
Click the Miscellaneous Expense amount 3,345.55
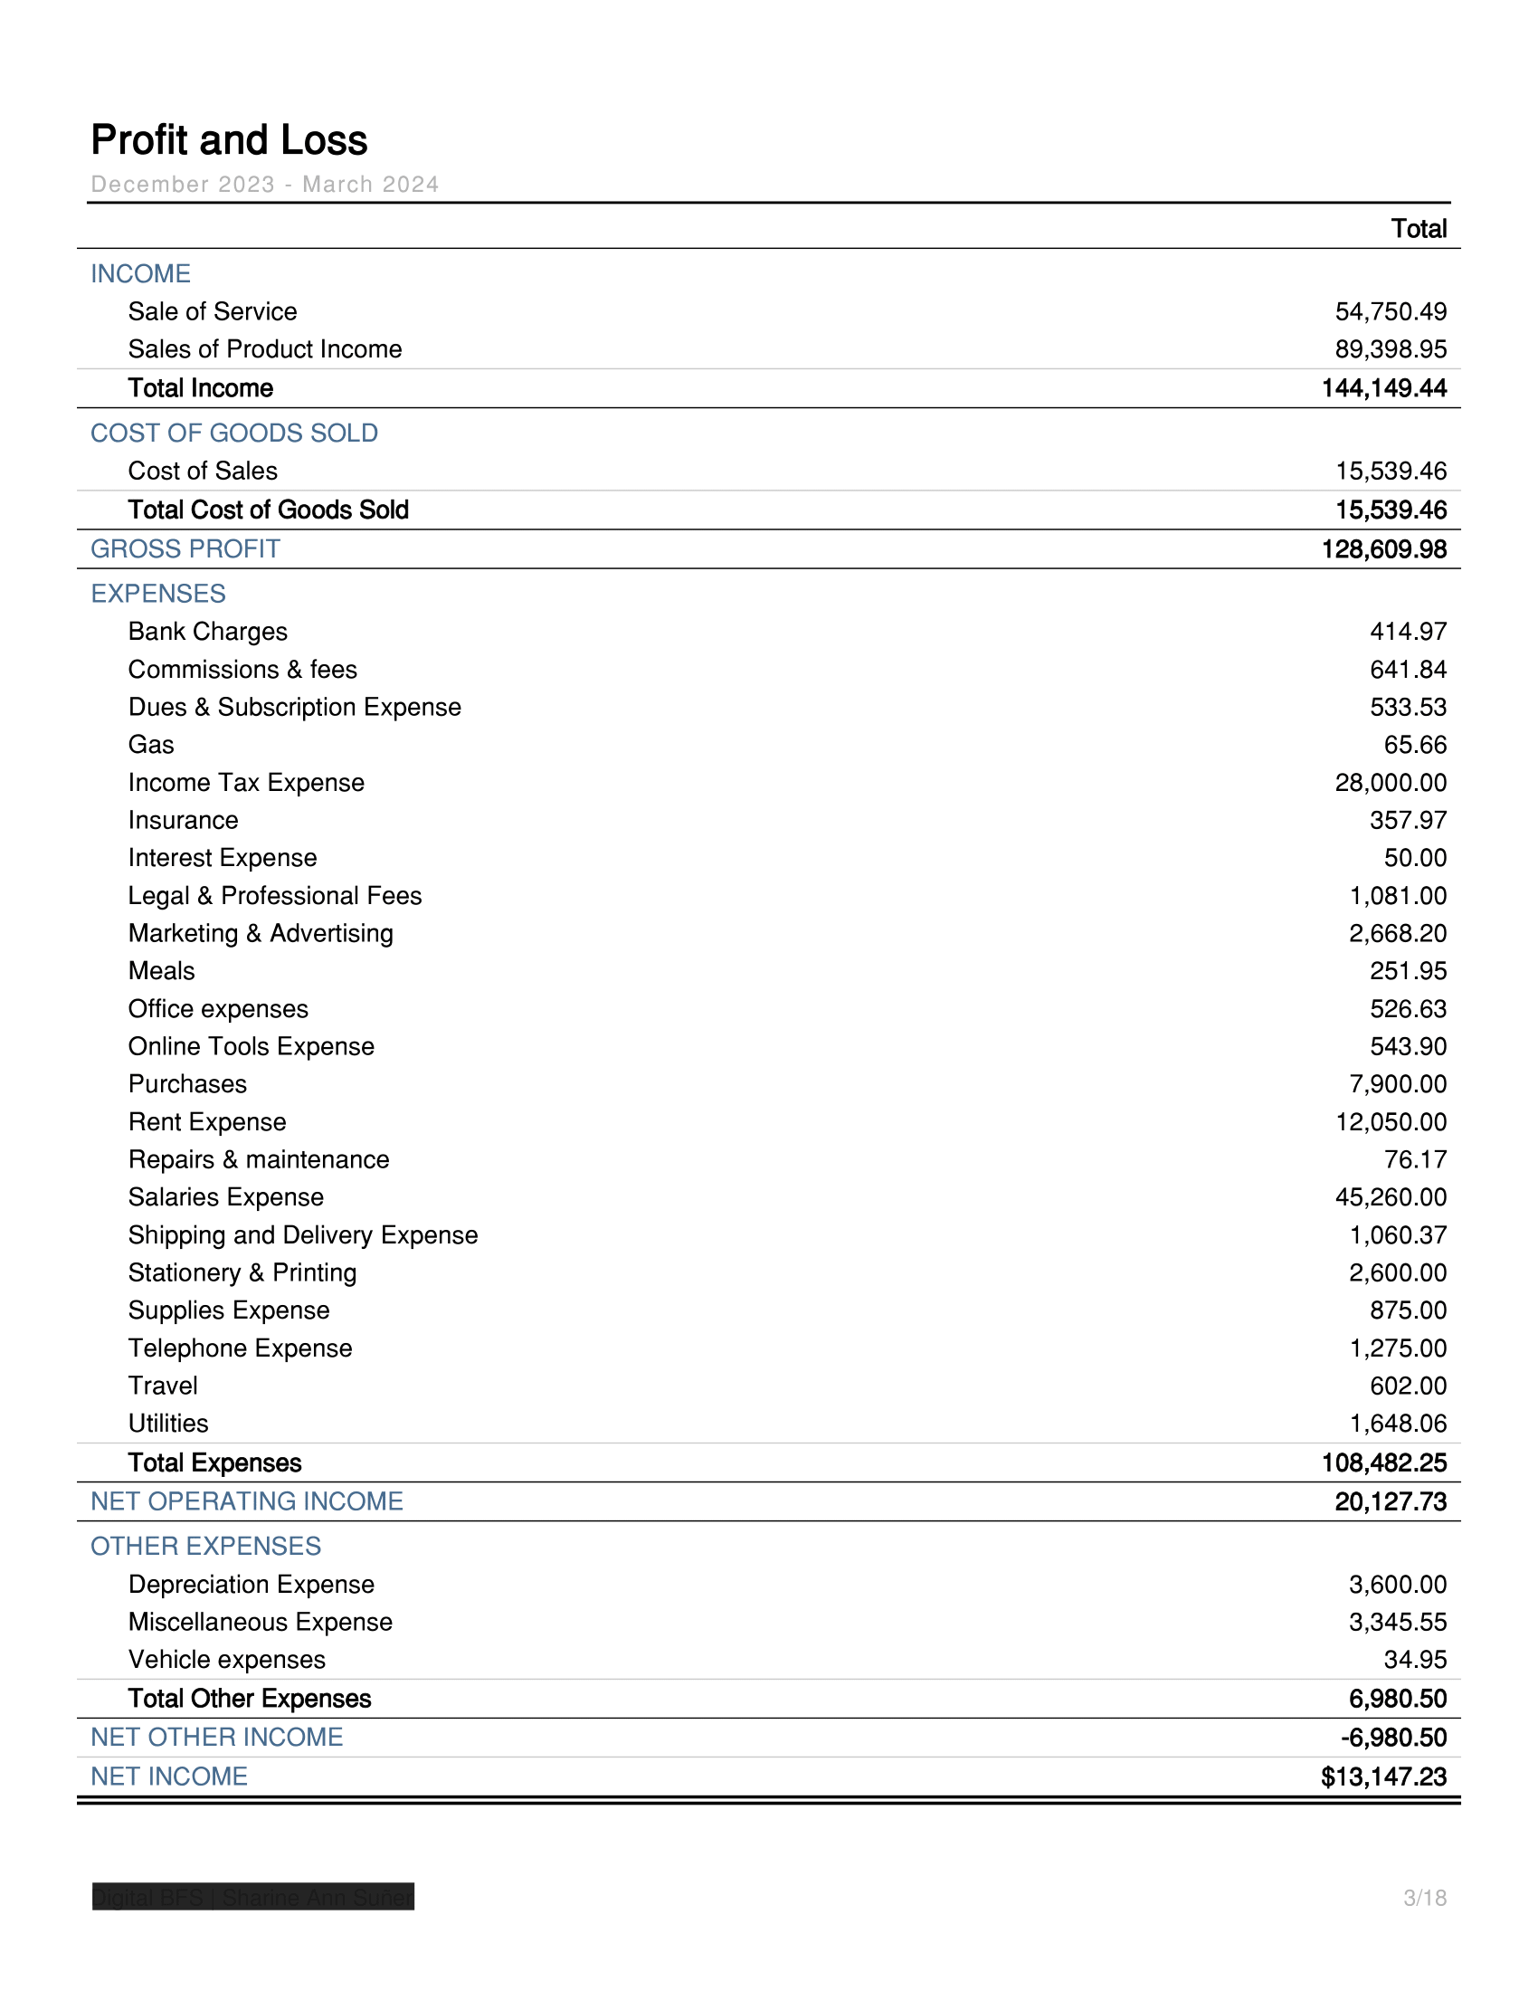coord(1397,1622)
